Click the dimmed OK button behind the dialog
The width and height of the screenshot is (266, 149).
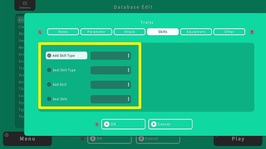[109, 140]
